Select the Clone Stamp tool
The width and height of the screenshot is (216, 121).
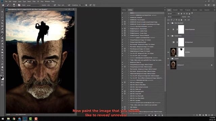2,38
